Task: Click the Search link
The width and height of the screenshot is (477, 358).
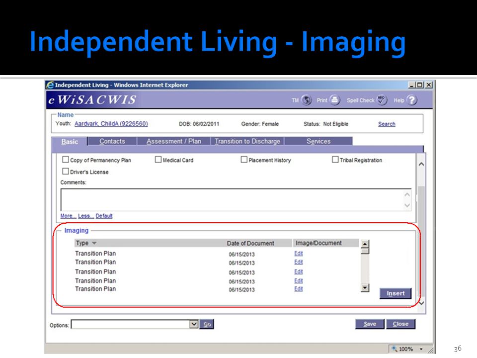Action: click(387, 124)
